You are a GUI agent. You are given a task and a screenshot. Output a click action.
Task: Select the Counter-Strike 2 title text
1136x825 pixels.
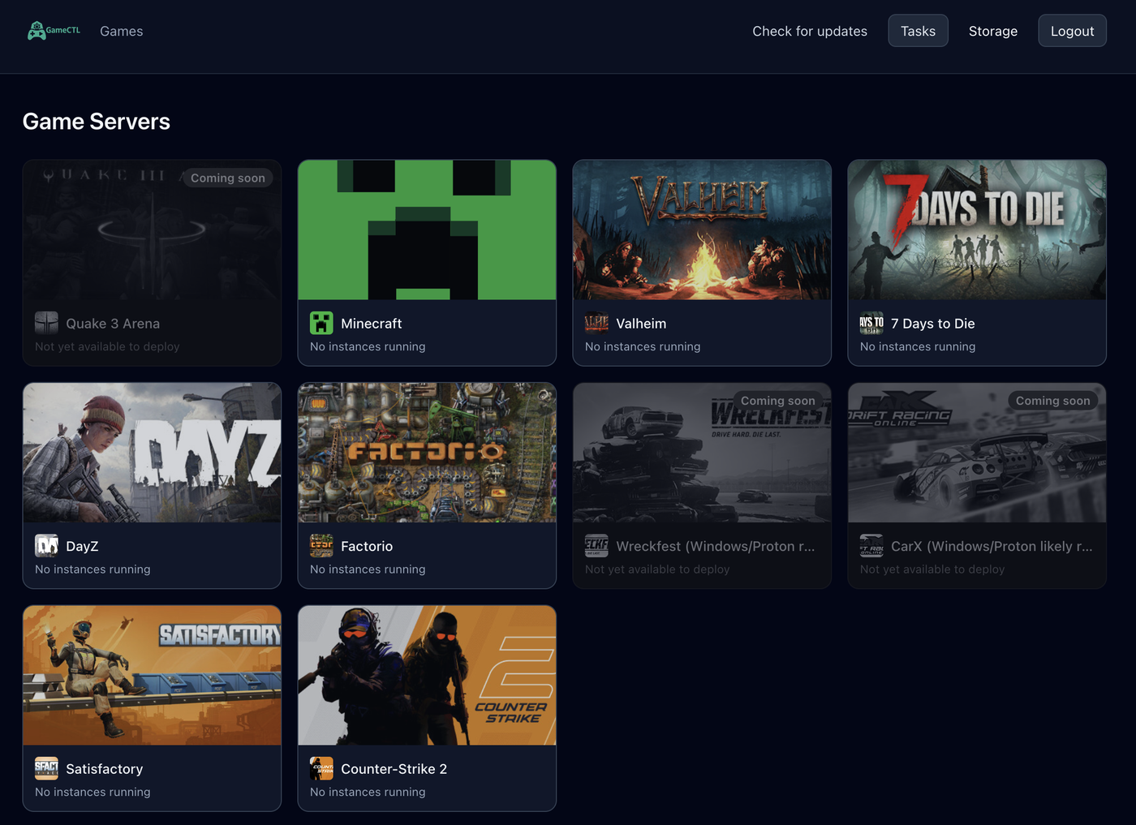click(394, 769)
